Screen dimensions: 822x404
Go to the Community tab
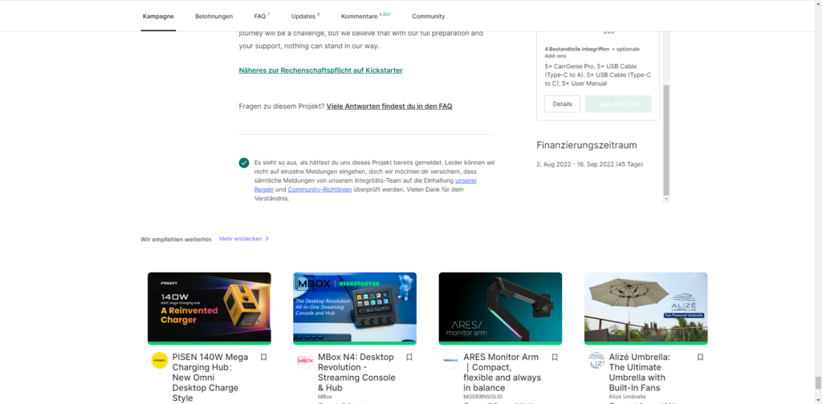point(429,16)
